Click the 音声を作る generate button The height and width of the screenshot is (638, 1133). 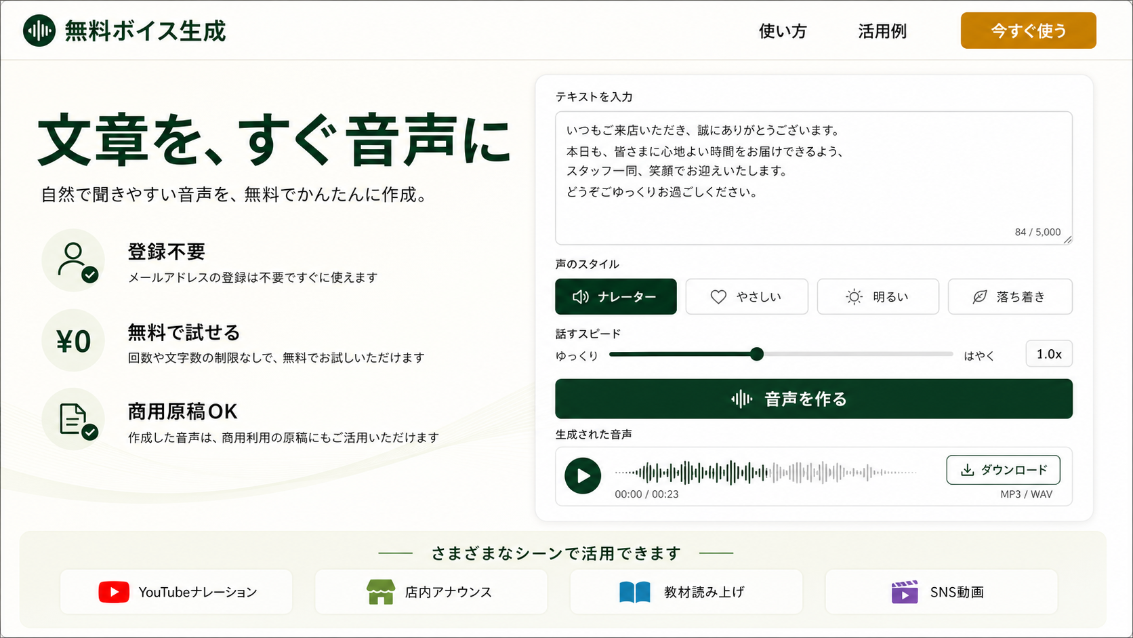[x=813, y=399]
